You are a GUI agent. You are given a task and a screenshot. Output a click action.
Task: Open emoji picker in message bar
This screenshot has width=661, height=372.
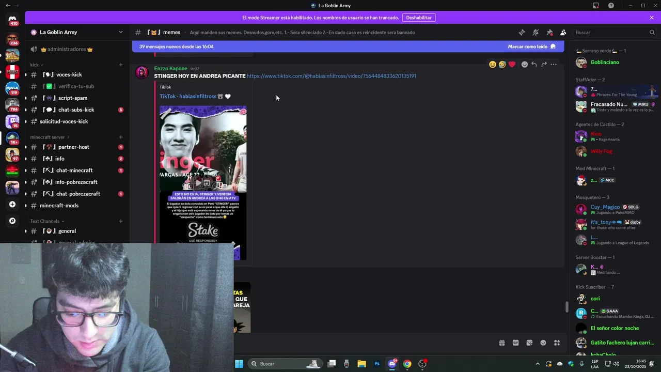[x=543, y=343]
